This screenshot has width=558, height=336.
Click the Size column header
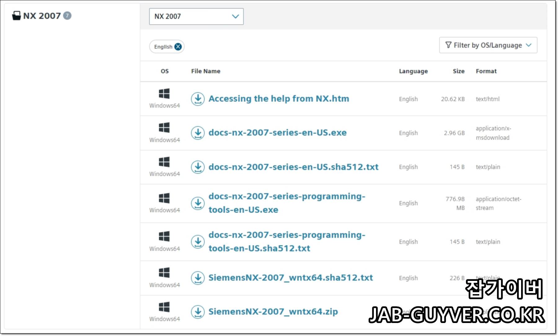click(458, 71)
